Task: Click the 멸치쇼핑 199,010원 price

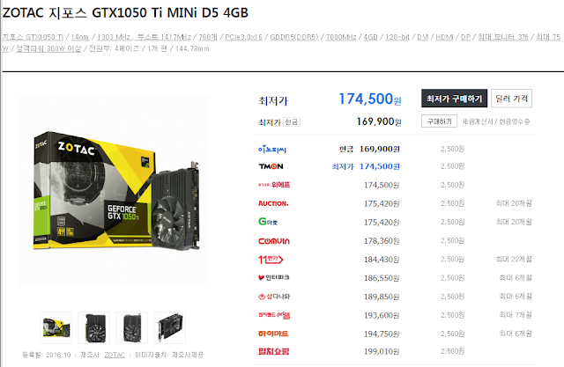Action: coord(382,351)
